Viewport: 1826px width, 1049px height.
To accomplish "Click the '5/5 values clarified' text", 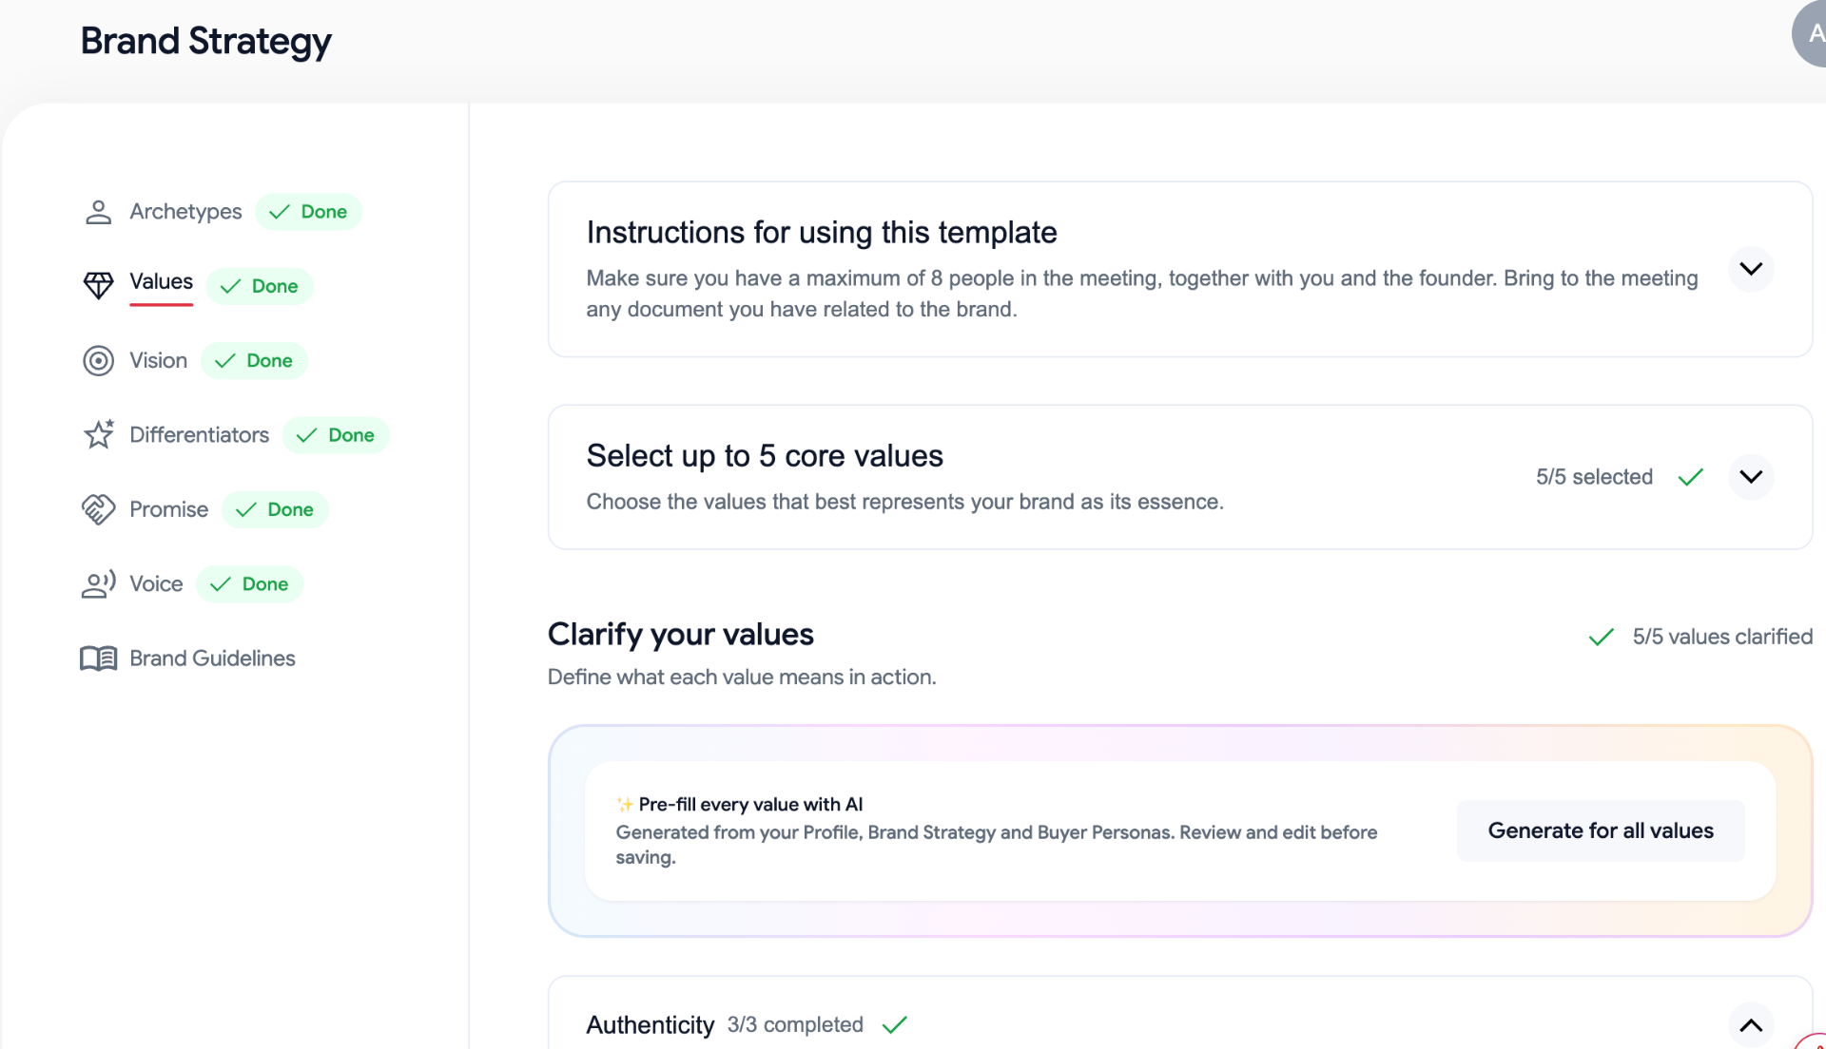I will point(1722,637).
